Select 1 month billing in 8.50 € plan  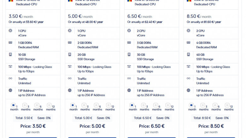tap(191, 105)
